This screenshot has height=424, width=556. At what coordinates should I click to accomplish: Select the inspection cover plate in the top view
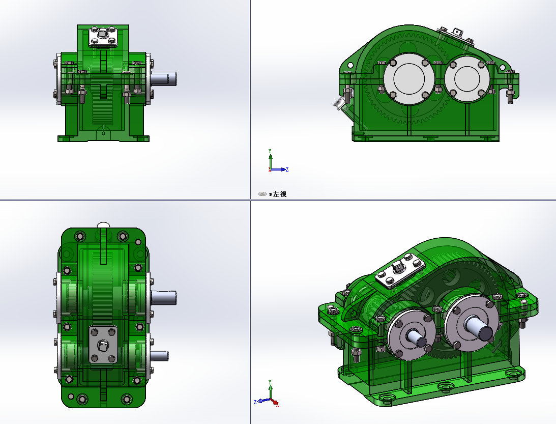103,344
